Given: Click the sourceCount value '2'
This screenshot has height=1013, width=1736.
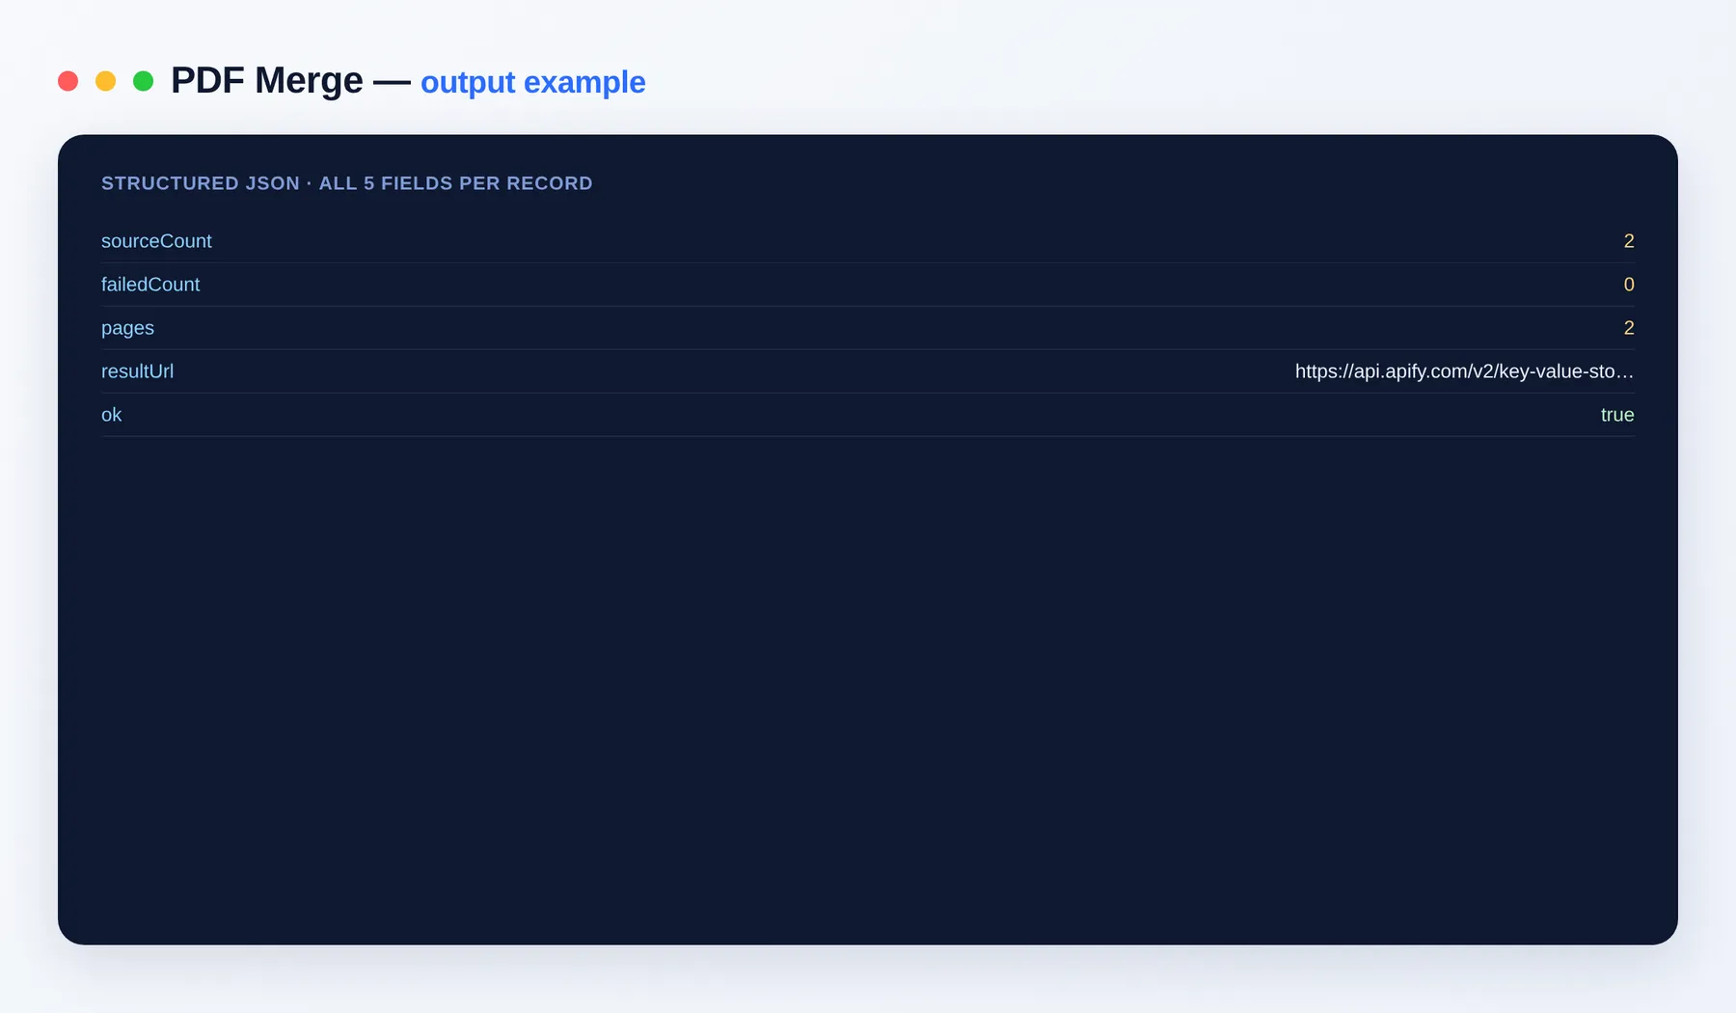Looking at the screenshot, I should coord(1629,241).
